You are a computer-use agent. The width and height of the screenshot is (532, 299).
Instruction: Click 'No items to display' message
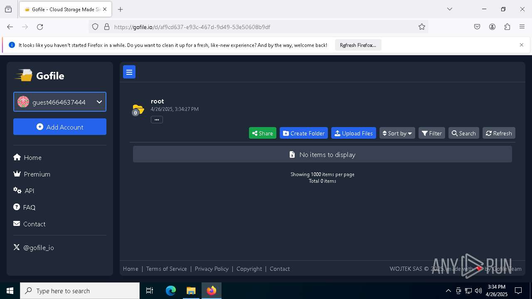(323, 154)
